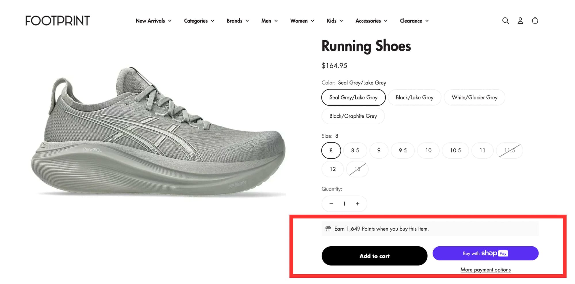
Task: Click the account profile icon
Action: point(520,21)
